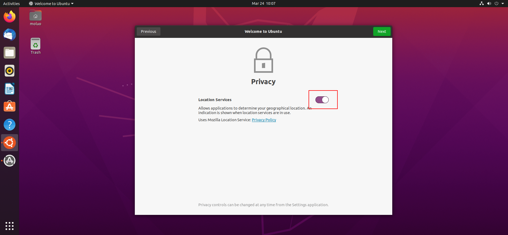Open the Files manager icon
Image resolution: width=508 pixels, height=235 pixels.
coord(10,53)
